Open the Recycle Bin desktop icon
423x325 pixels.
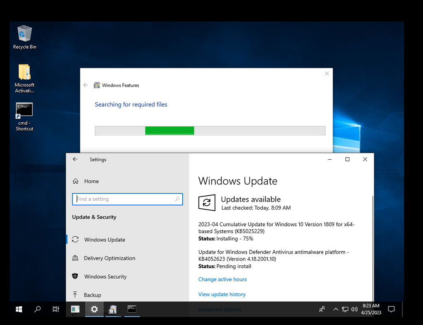pyautogui.click(x=24, y=37)
